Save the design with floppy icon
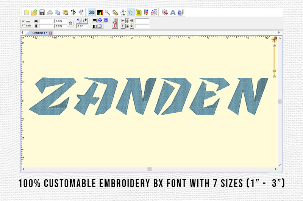The image size is (303, 201). coord(42,12)
